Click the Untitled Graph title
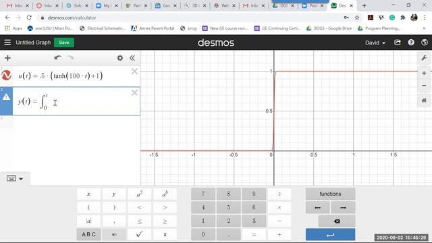The image size is (432, 243). [x=33, y=43]
